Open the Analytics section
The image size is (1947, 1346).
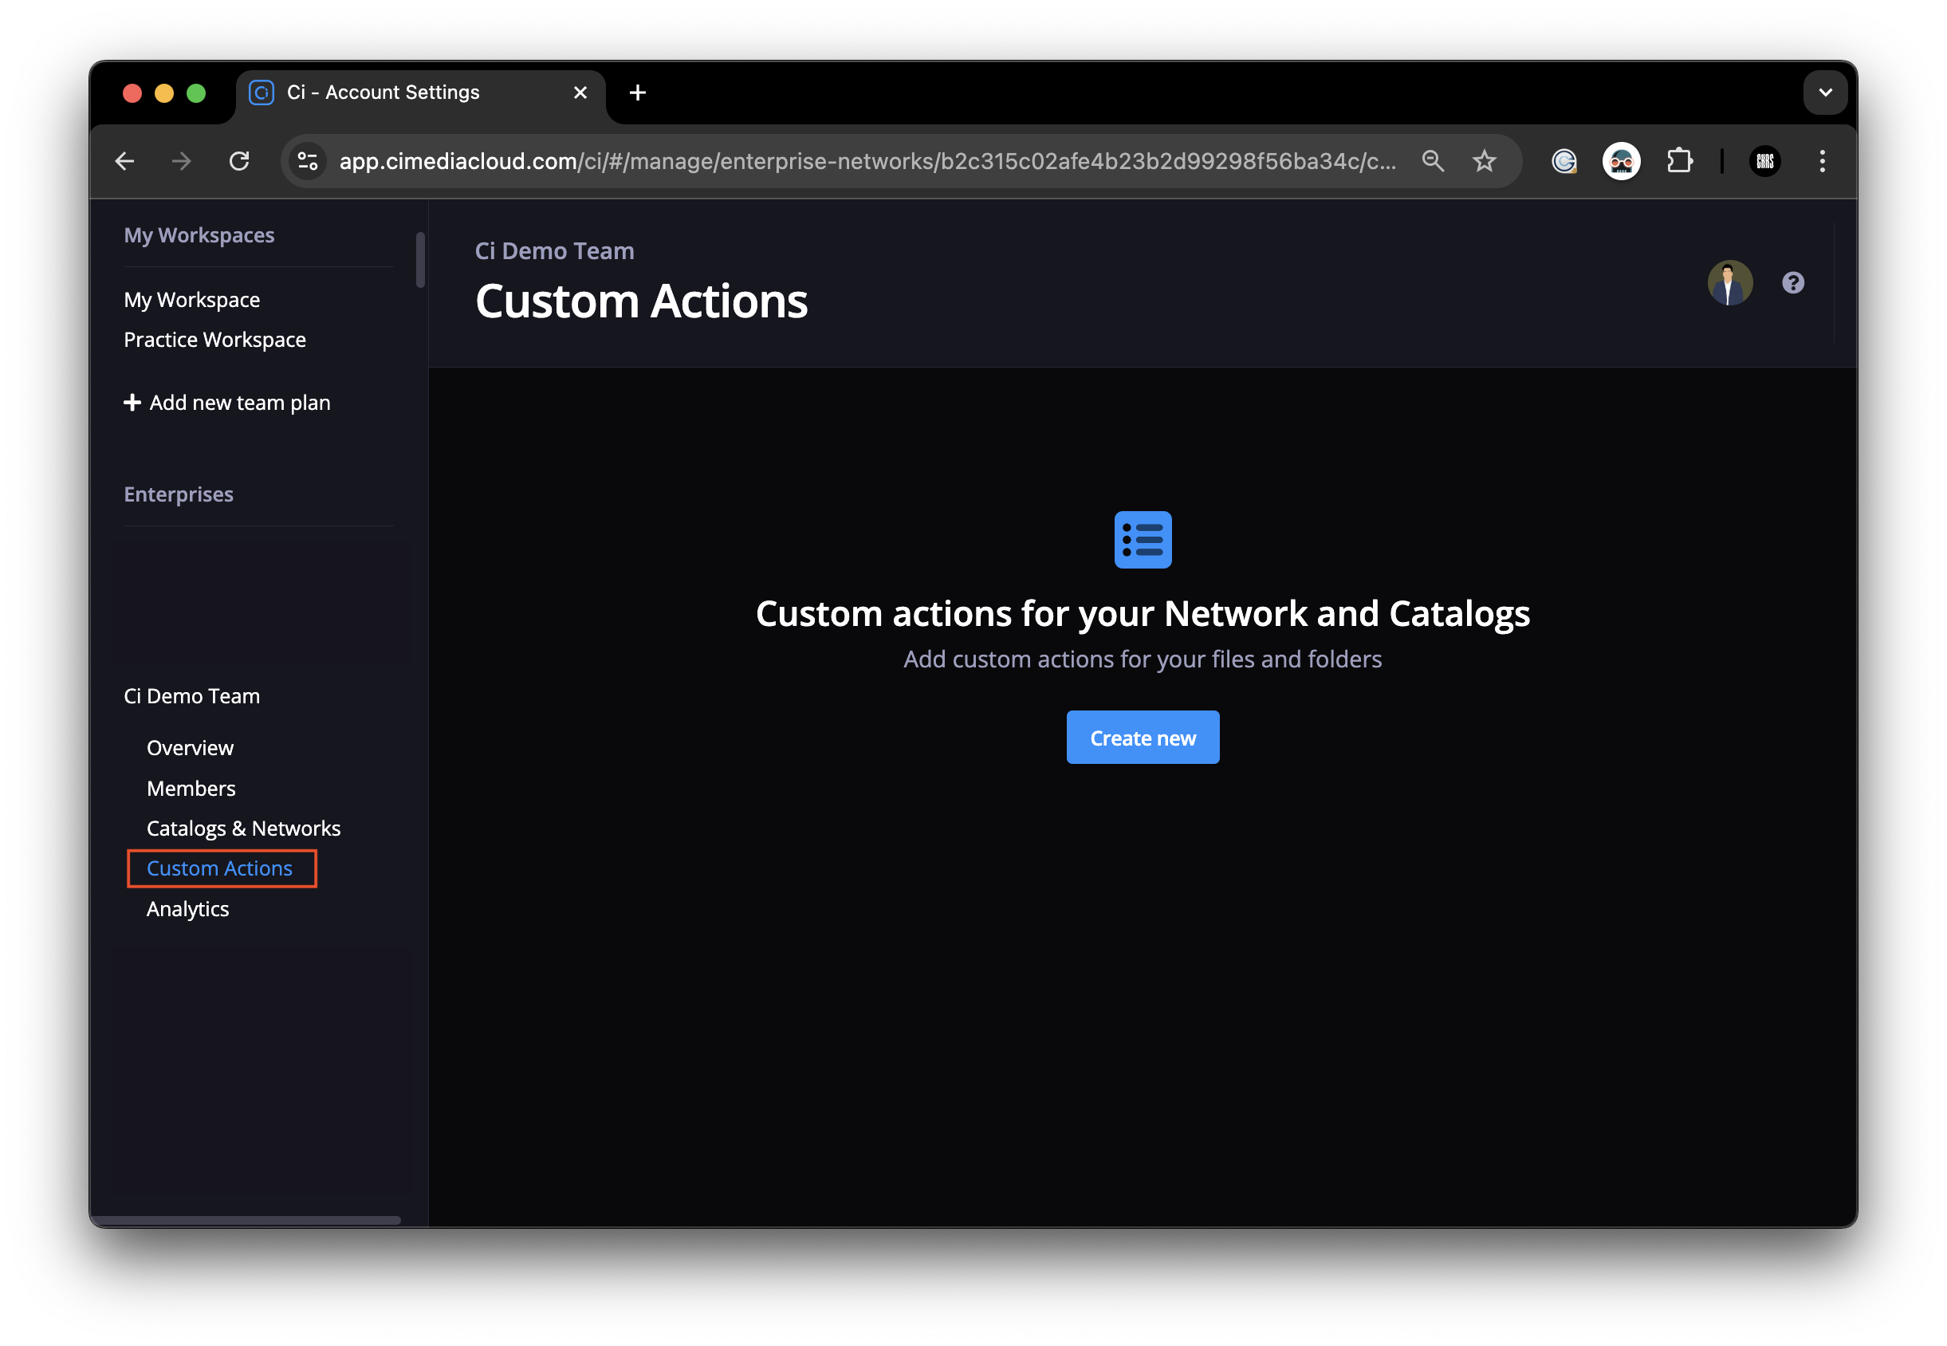point(188,909)
